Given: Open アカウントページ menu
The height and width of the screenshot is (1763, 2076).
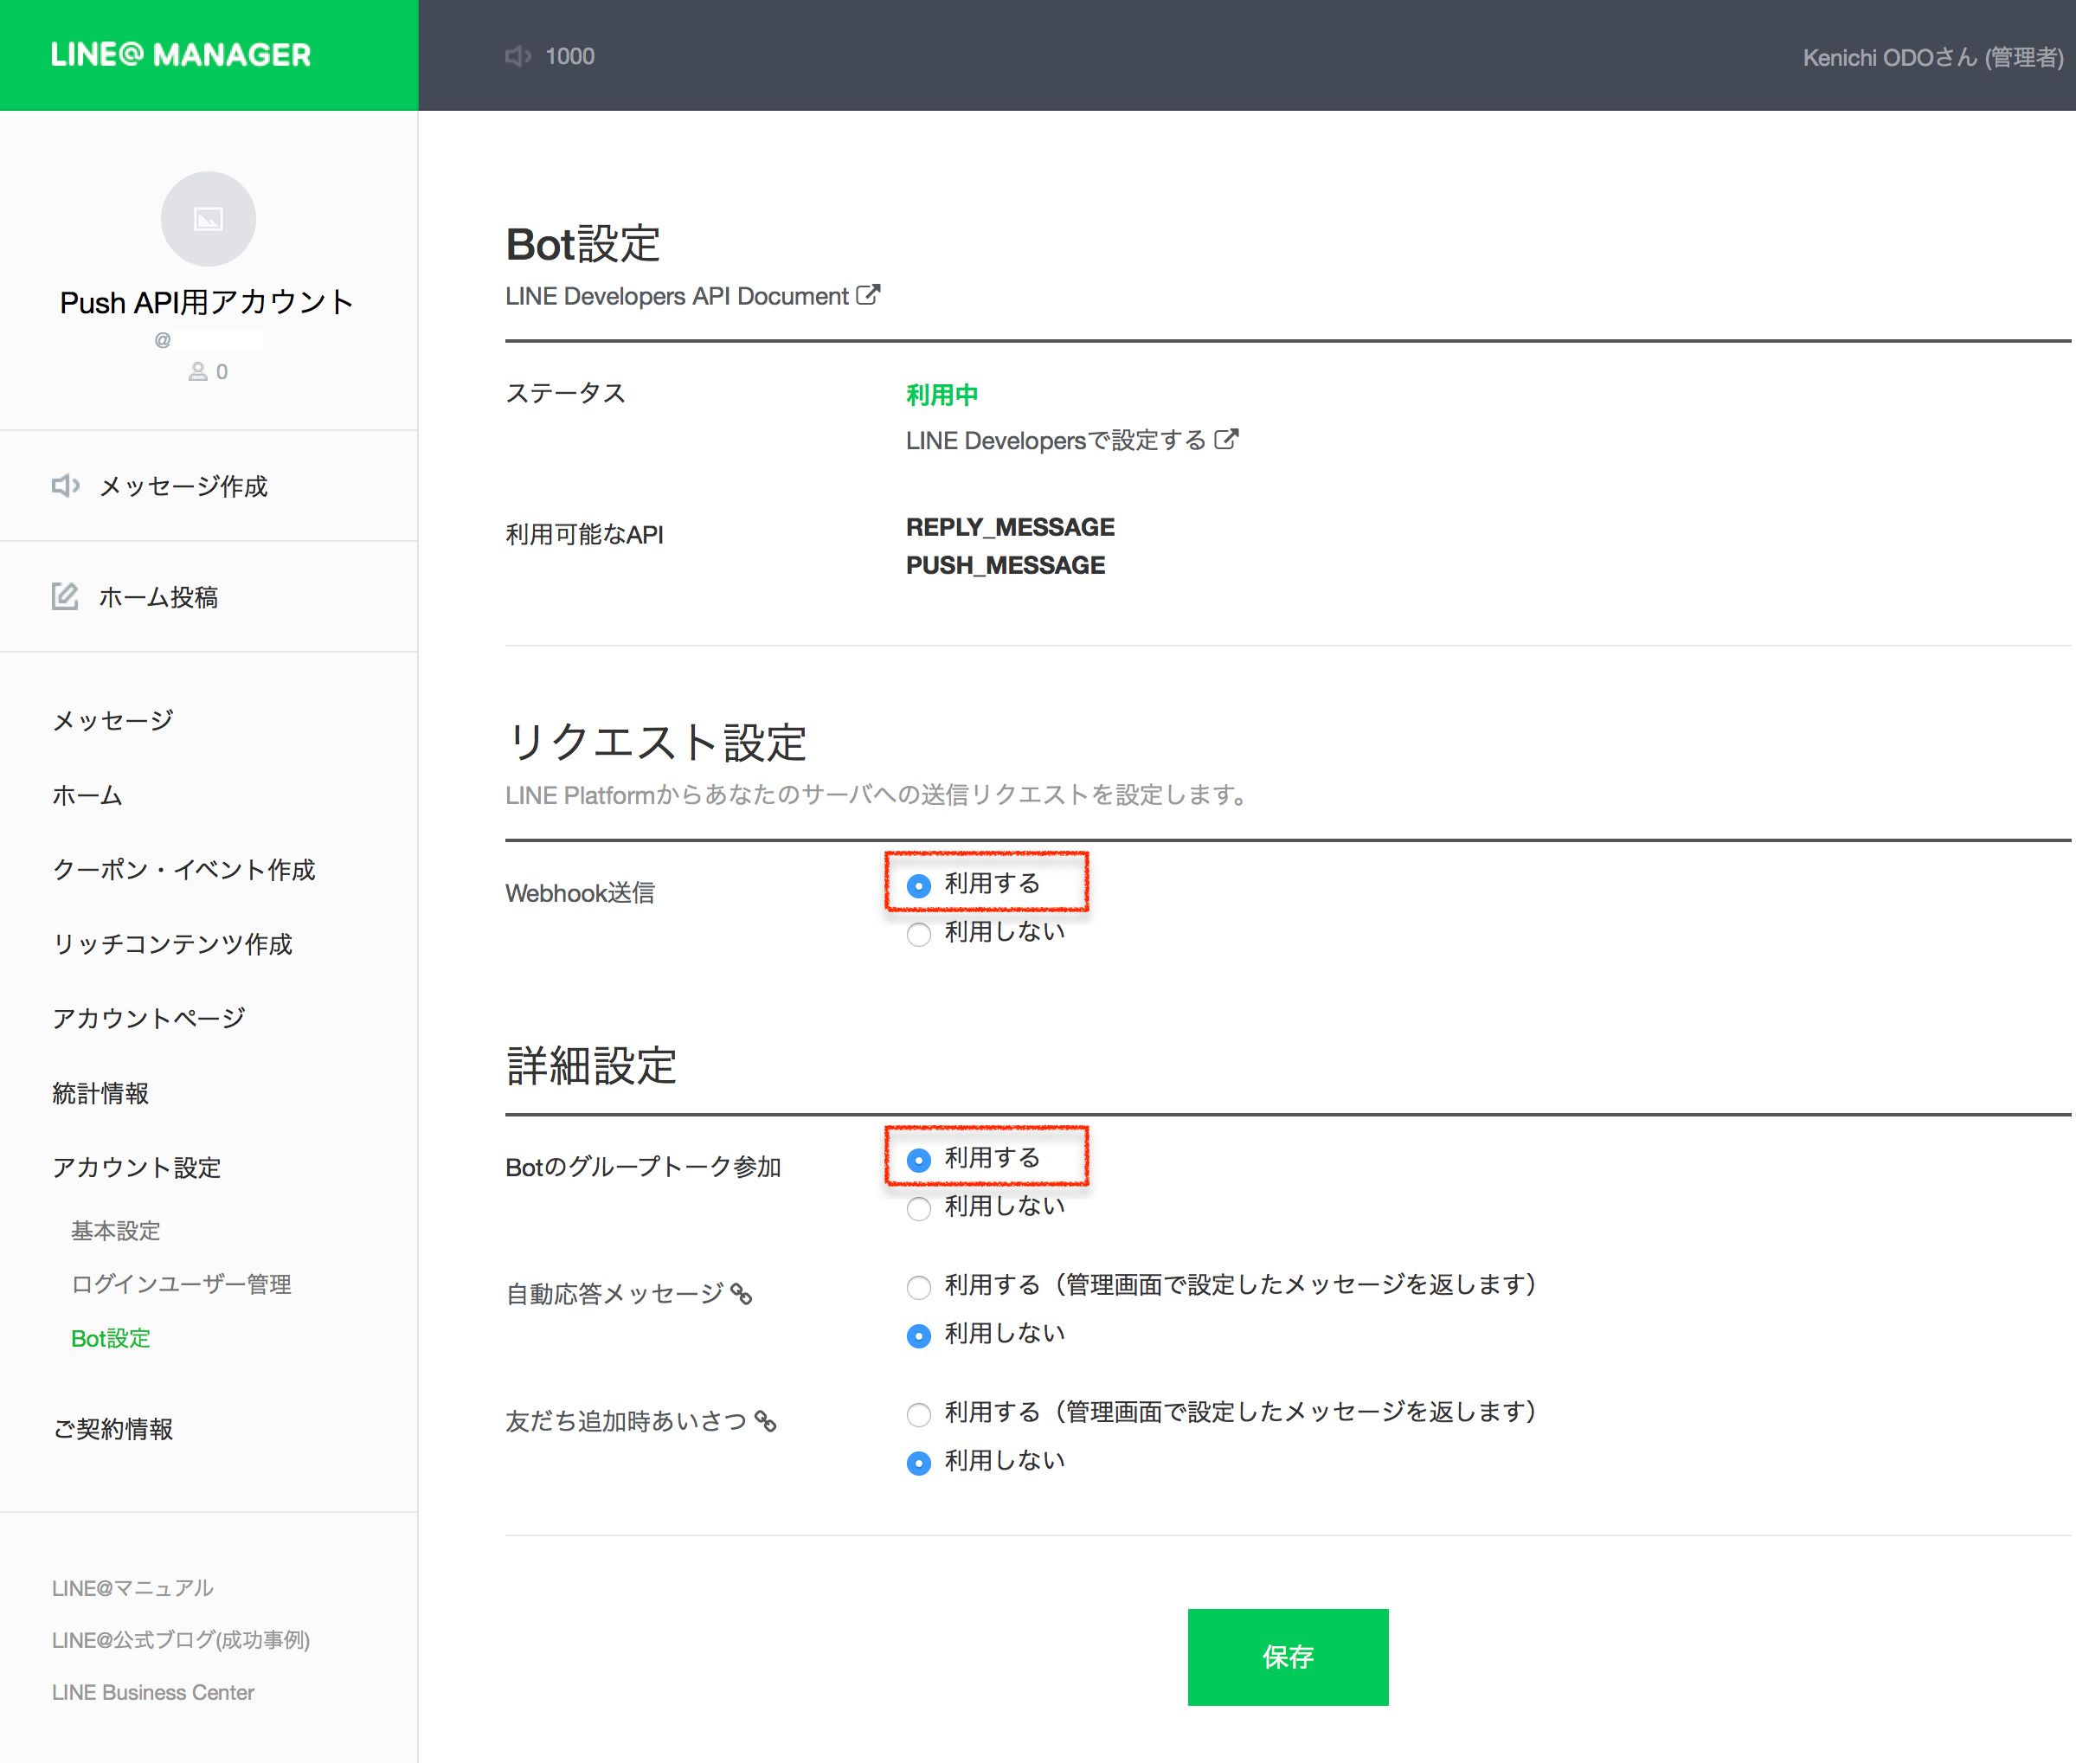Looking at the screenshot, I should [x=148, y=1019].
